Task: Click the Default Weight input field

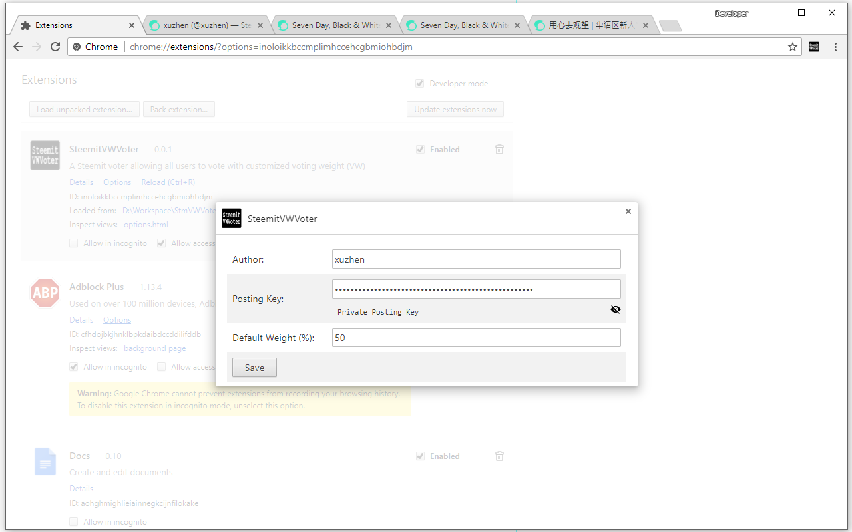Action: (477, 338)
